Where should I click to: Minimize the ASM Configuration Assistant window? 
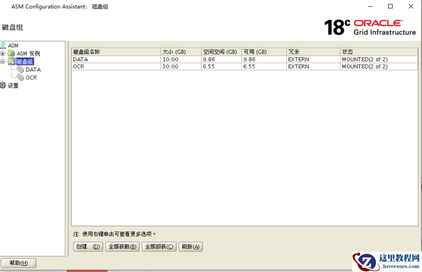point(370,6)
